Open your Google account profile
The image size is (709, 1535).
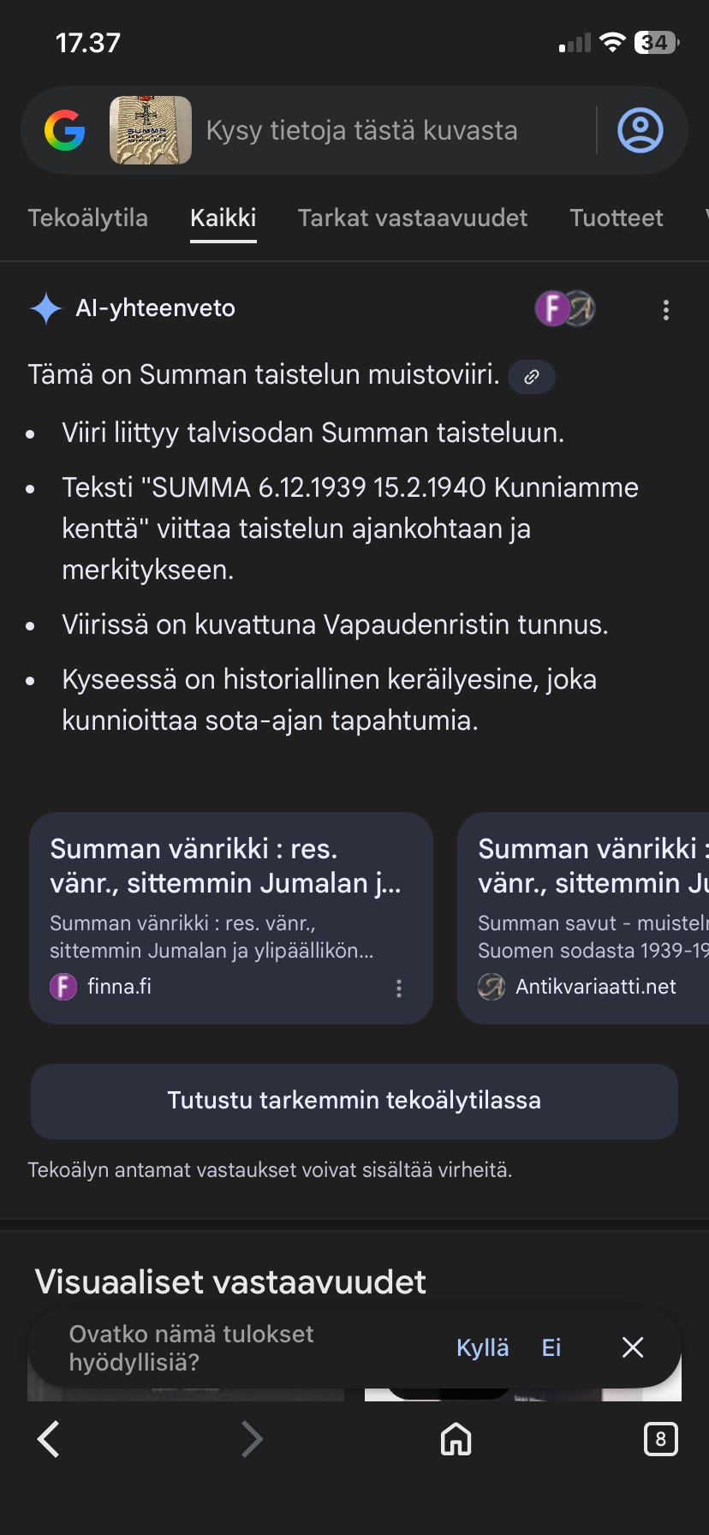click(x=640, y=129)
